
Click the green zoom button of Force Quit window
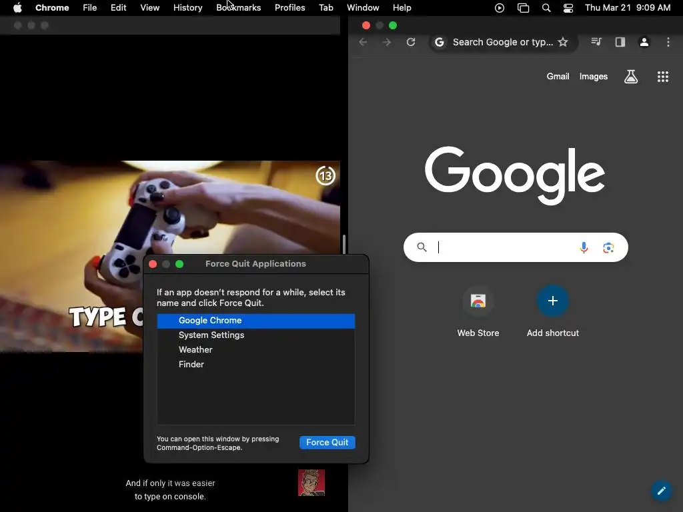tap(179, 264)
